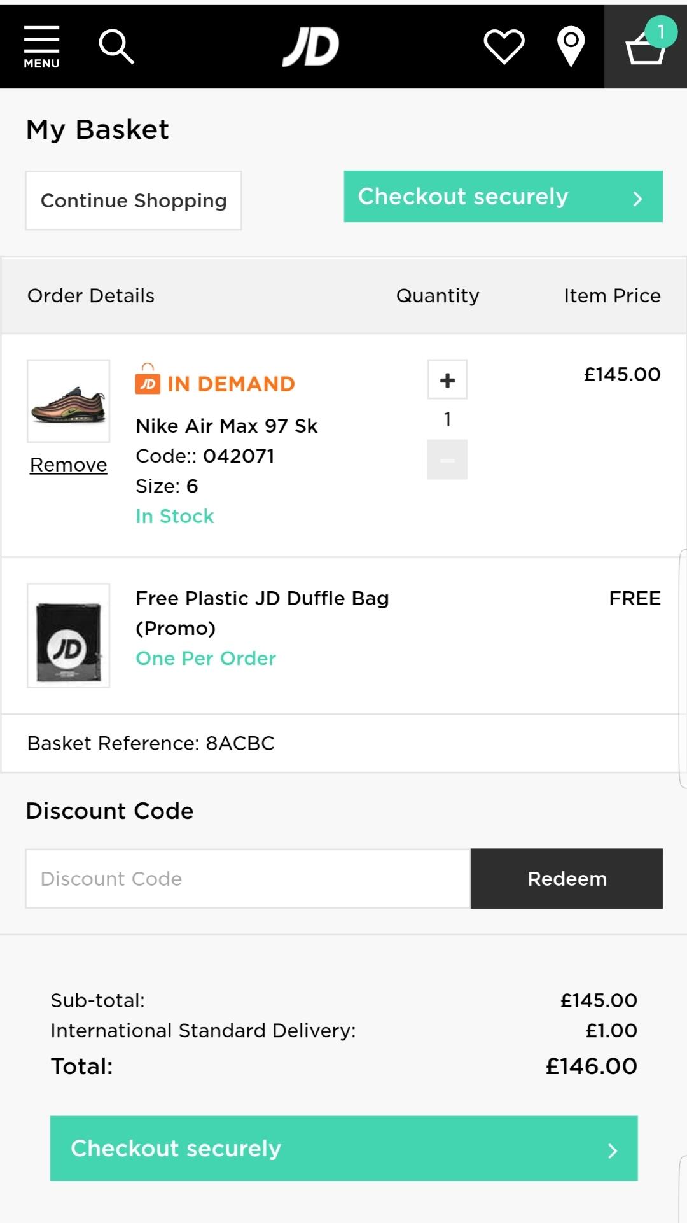
Task: Tap the search magnifier icon
Action: point(116,46)
